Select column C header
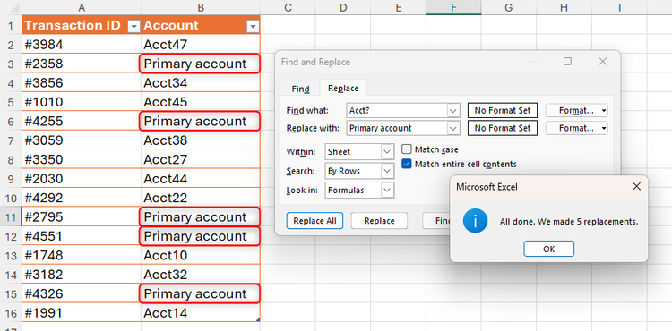The height and width of the screenshot is (331, 672). point(288,7)
